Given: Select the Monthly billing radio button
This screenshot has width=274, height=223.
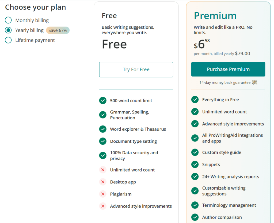Looking at the screenshot, I should click(8, 20).
